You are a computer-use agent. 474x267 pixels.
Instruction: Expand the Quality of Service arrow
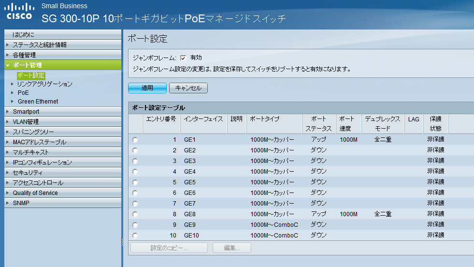8,193
